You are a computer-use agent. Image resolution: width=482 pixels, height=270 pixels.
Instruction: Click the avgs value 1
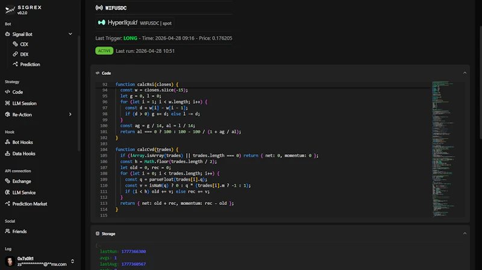[x=115, y=258]
